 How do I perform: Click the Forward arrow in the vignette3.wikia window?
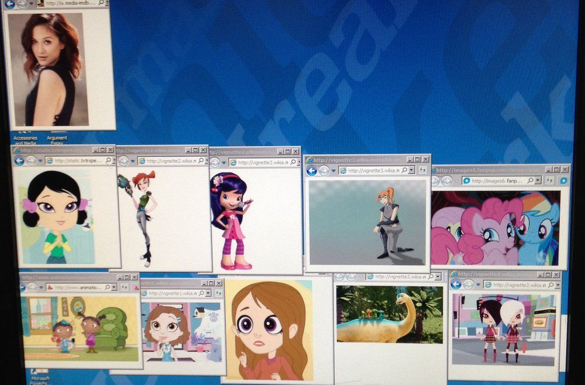[x=324, y=170]
